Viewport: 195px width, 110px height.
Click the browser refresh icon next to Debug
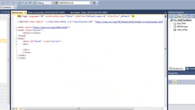34,3
